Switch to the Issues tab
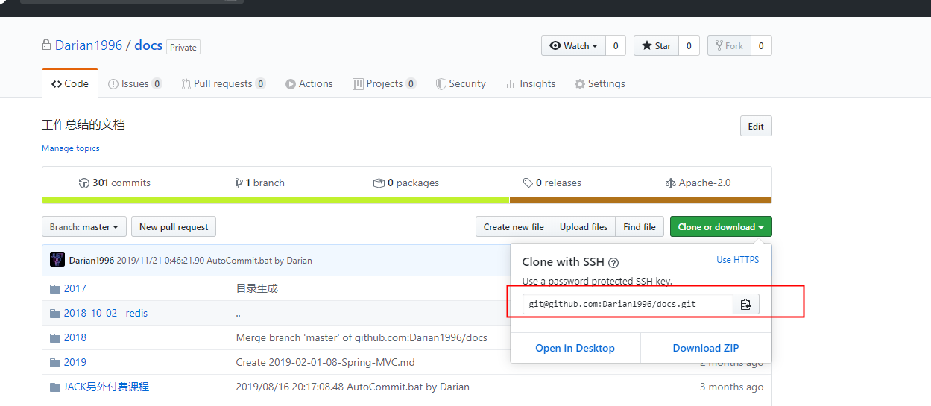 [135, 84]
